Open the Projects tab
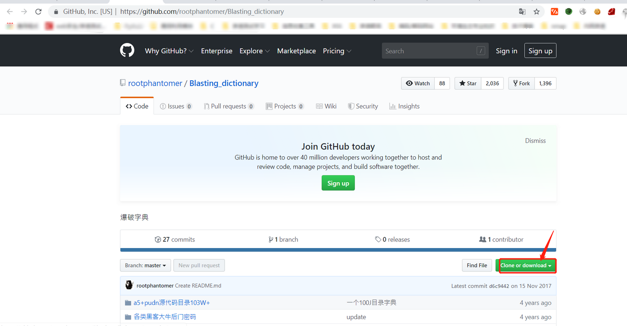Image resolution: width=627 pixels, height=326 pixels. point(285,106)
